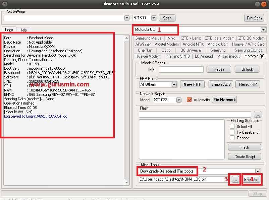Open the port selection dropdown arrow

click(x=127, y=18)
